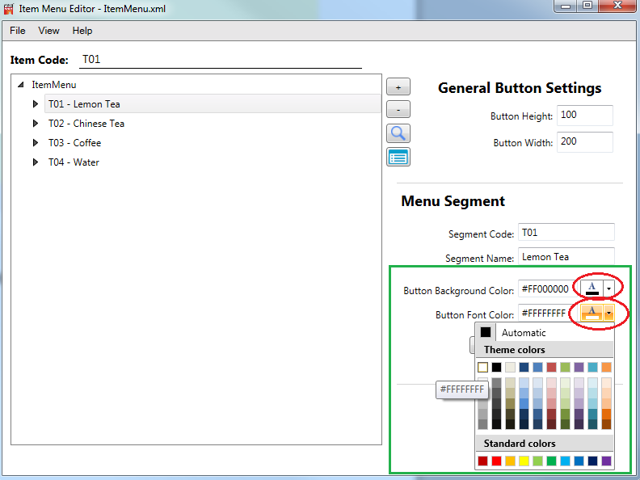
Task: Click the Item Code field
Action: [x=221, y=60]
